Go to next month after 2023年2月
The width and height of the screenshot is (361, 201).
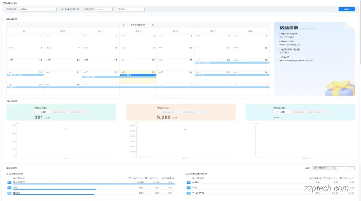coord(153,25)
